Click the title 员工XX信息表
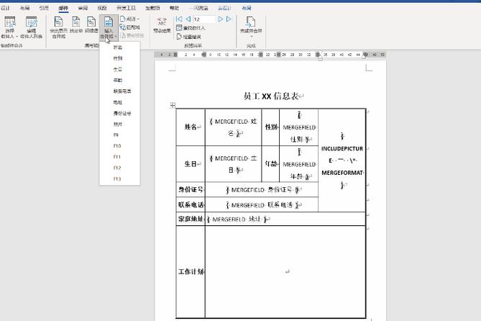The image size is (481, 321). click(x=271, y=96)
